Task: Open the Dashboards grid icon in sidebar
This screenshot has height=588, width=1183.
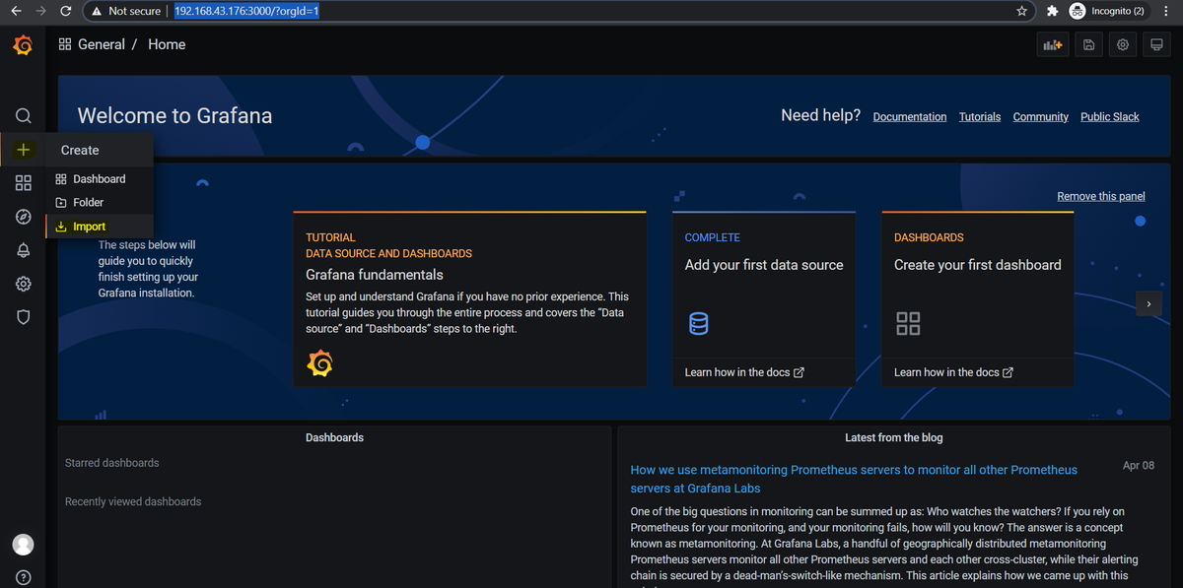Action: [x=23, y=182]
